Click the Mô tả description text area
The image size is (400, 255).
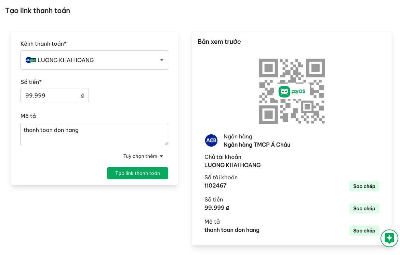click(94, 134)
